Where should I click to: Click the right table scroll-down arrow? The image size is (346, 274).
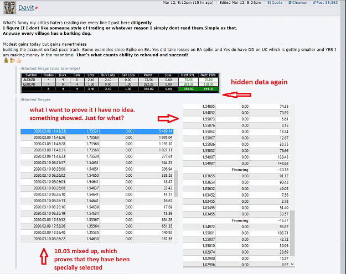point(292,264)
